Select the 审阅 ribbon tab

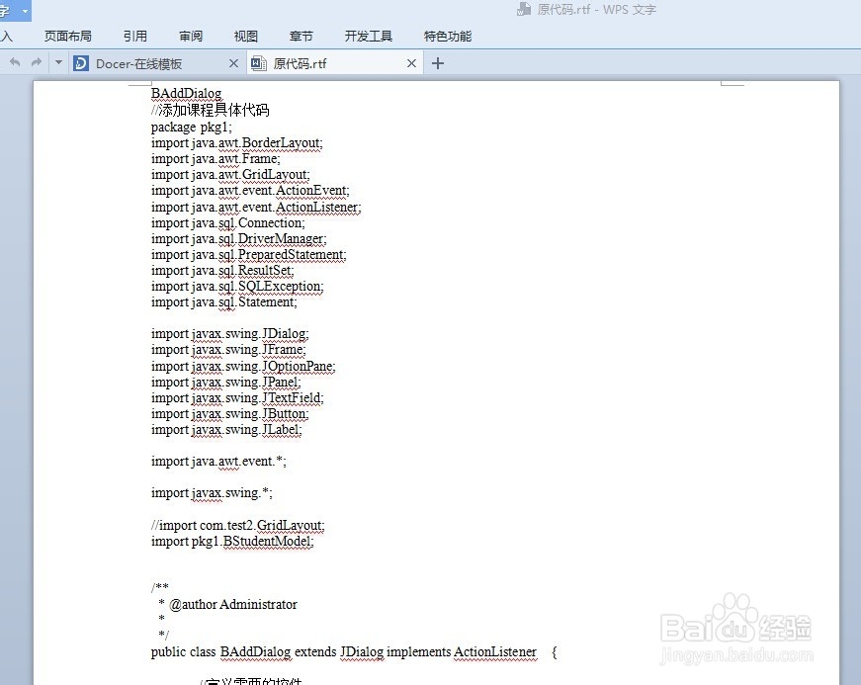point(190,35)
